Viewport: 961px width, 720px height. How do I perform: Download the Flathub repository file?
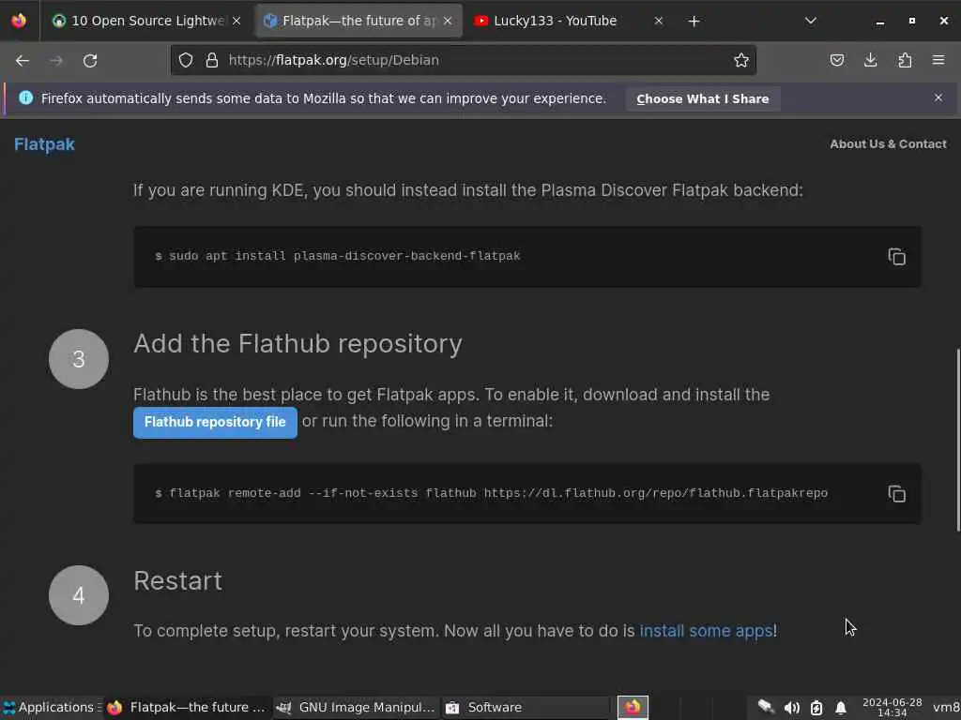click(x=215, y=423)
